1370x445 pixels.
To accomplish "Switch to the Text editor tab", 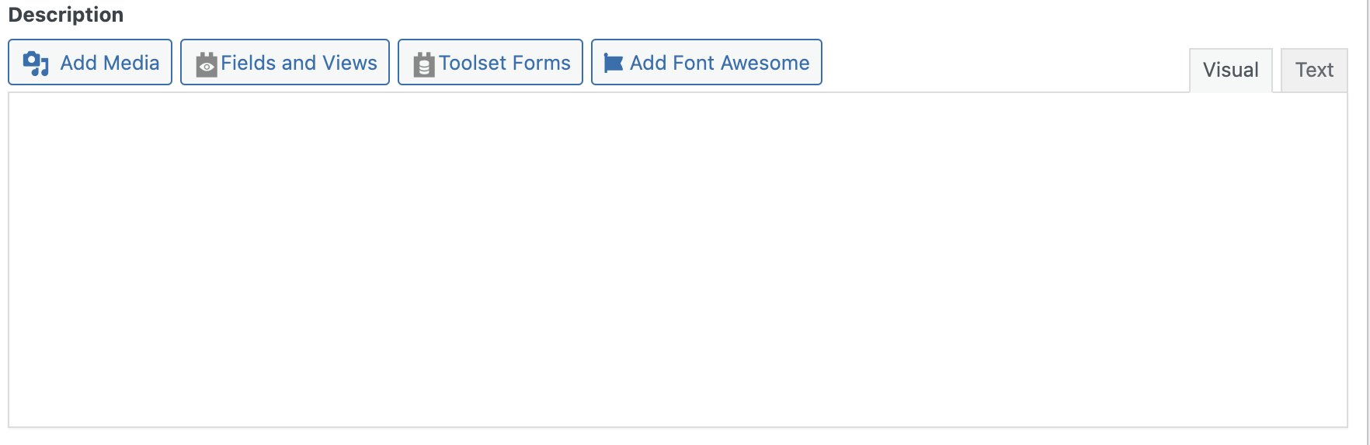I will pos(1314,71).
